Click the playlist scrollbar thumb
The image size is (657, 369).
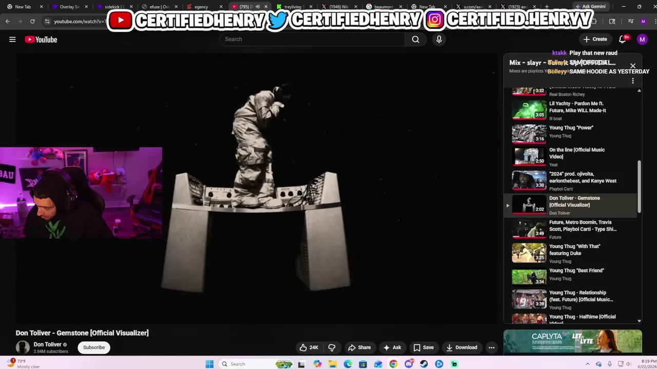pyautogui.click(x=639, y=187)
